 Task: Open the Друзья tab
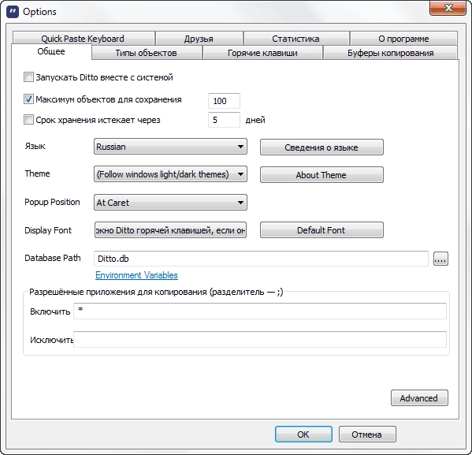point(199,39)
